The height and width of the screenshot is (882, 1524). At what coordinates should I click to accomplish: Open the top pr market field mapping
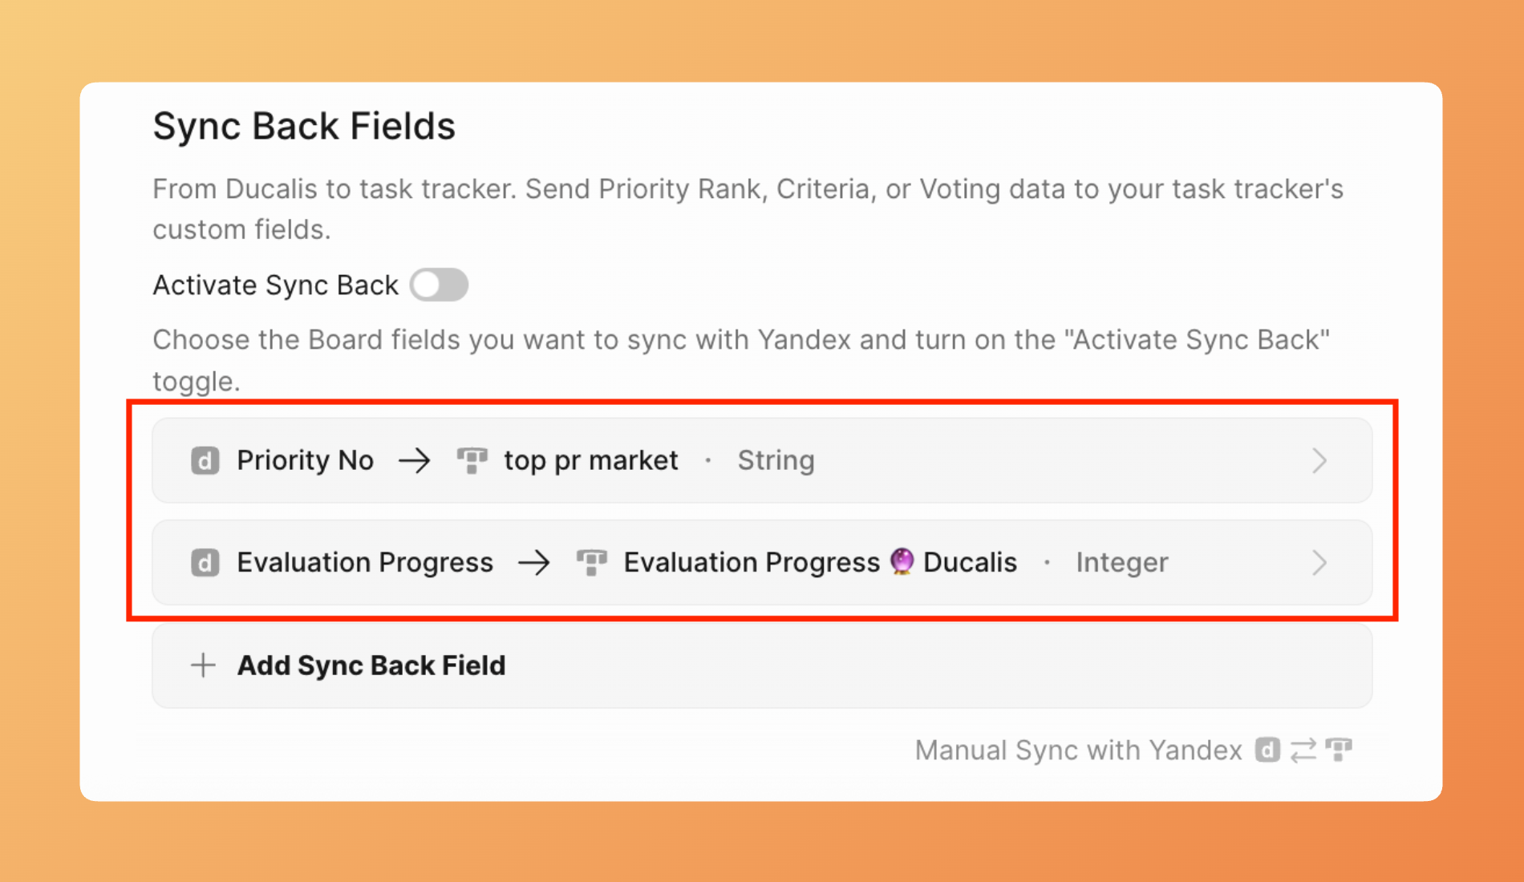click(x=590, y=461)
